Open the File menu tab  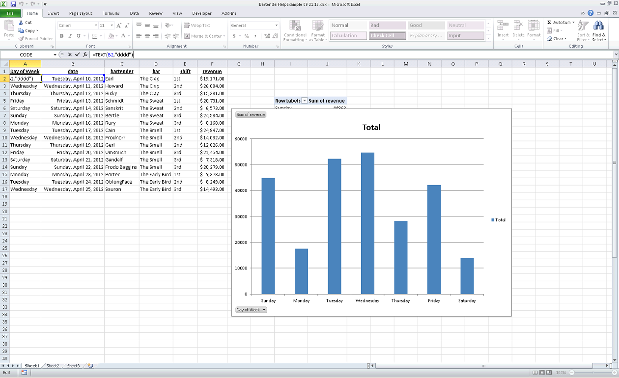point(10,13)
